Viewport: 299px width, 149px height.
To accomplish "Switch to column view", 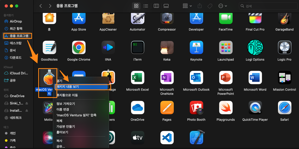I will tap(156, 6).
